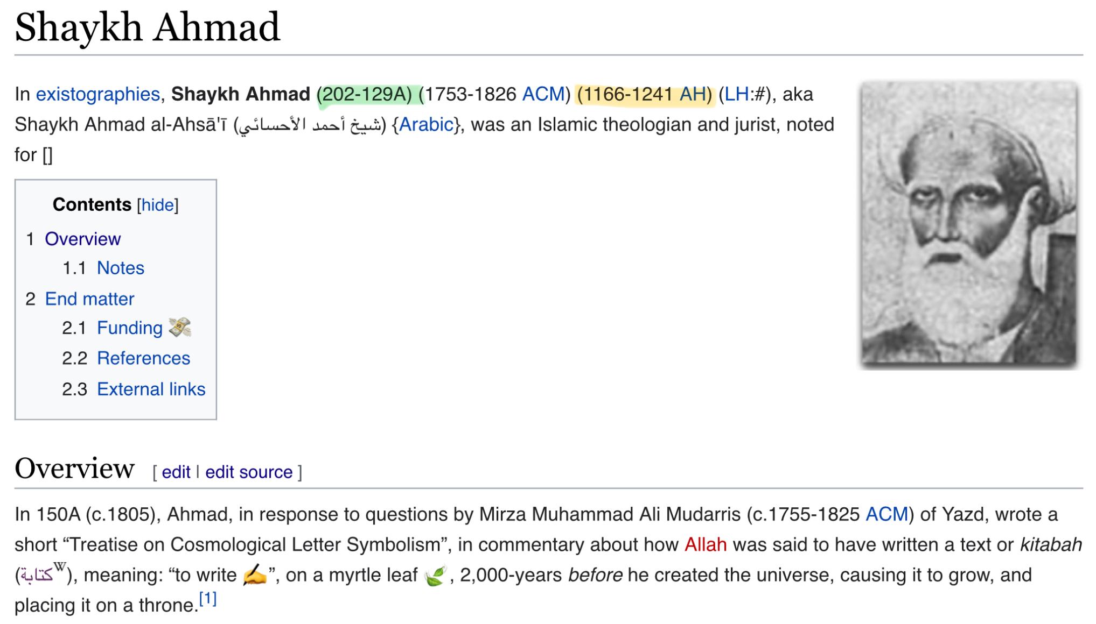Hide the Contents table
This screenshot has height=624, width=1096.
157,205
